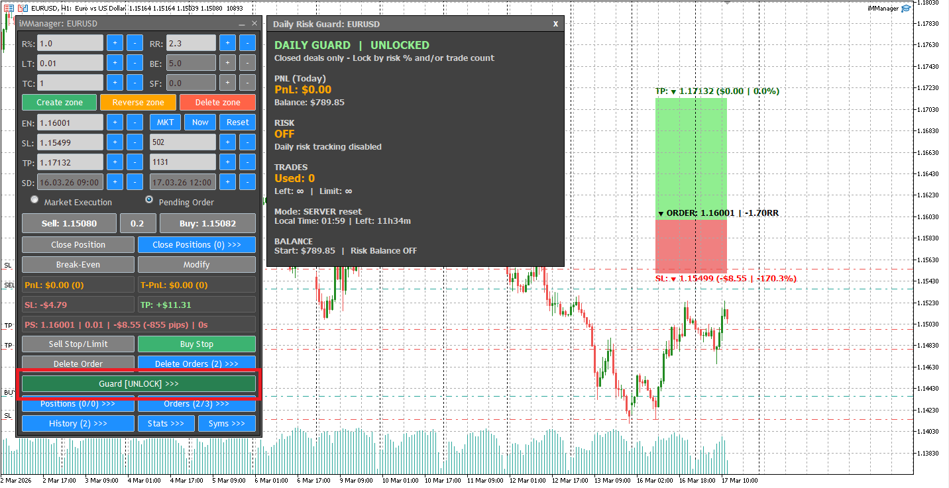Screen dimensions: 949x488
Task: Expand the History (2) panel
Action: pos(78,423)
